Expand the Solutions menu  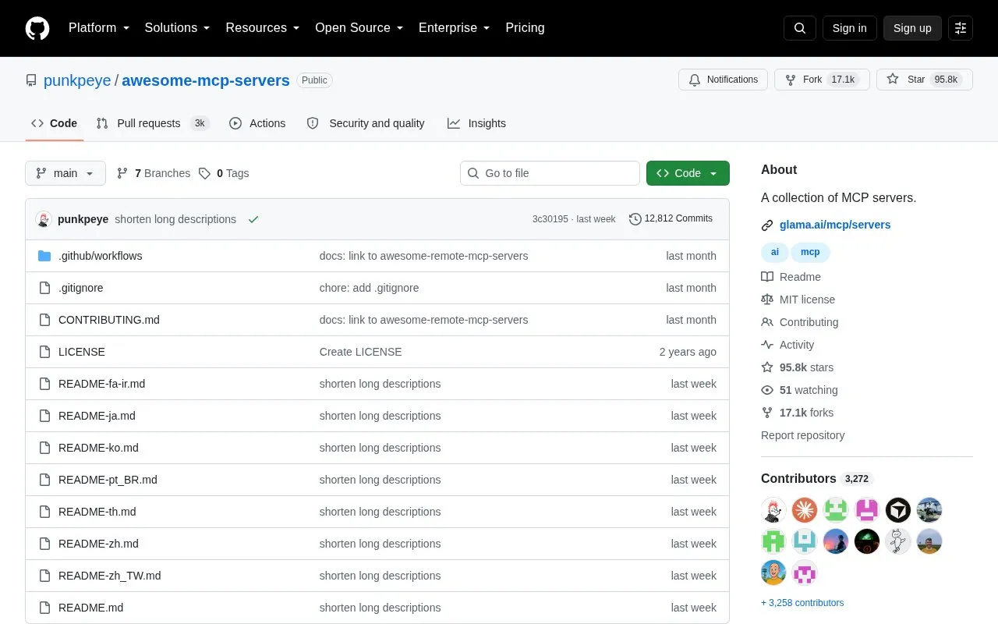click(177, 28)
